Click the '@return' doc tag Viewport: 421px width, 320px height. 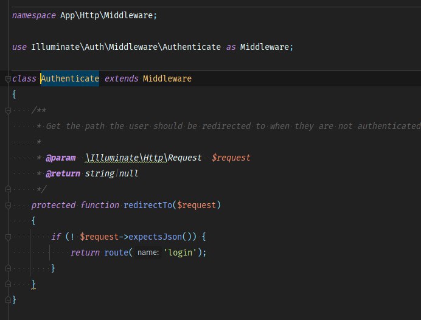(63, 174)
